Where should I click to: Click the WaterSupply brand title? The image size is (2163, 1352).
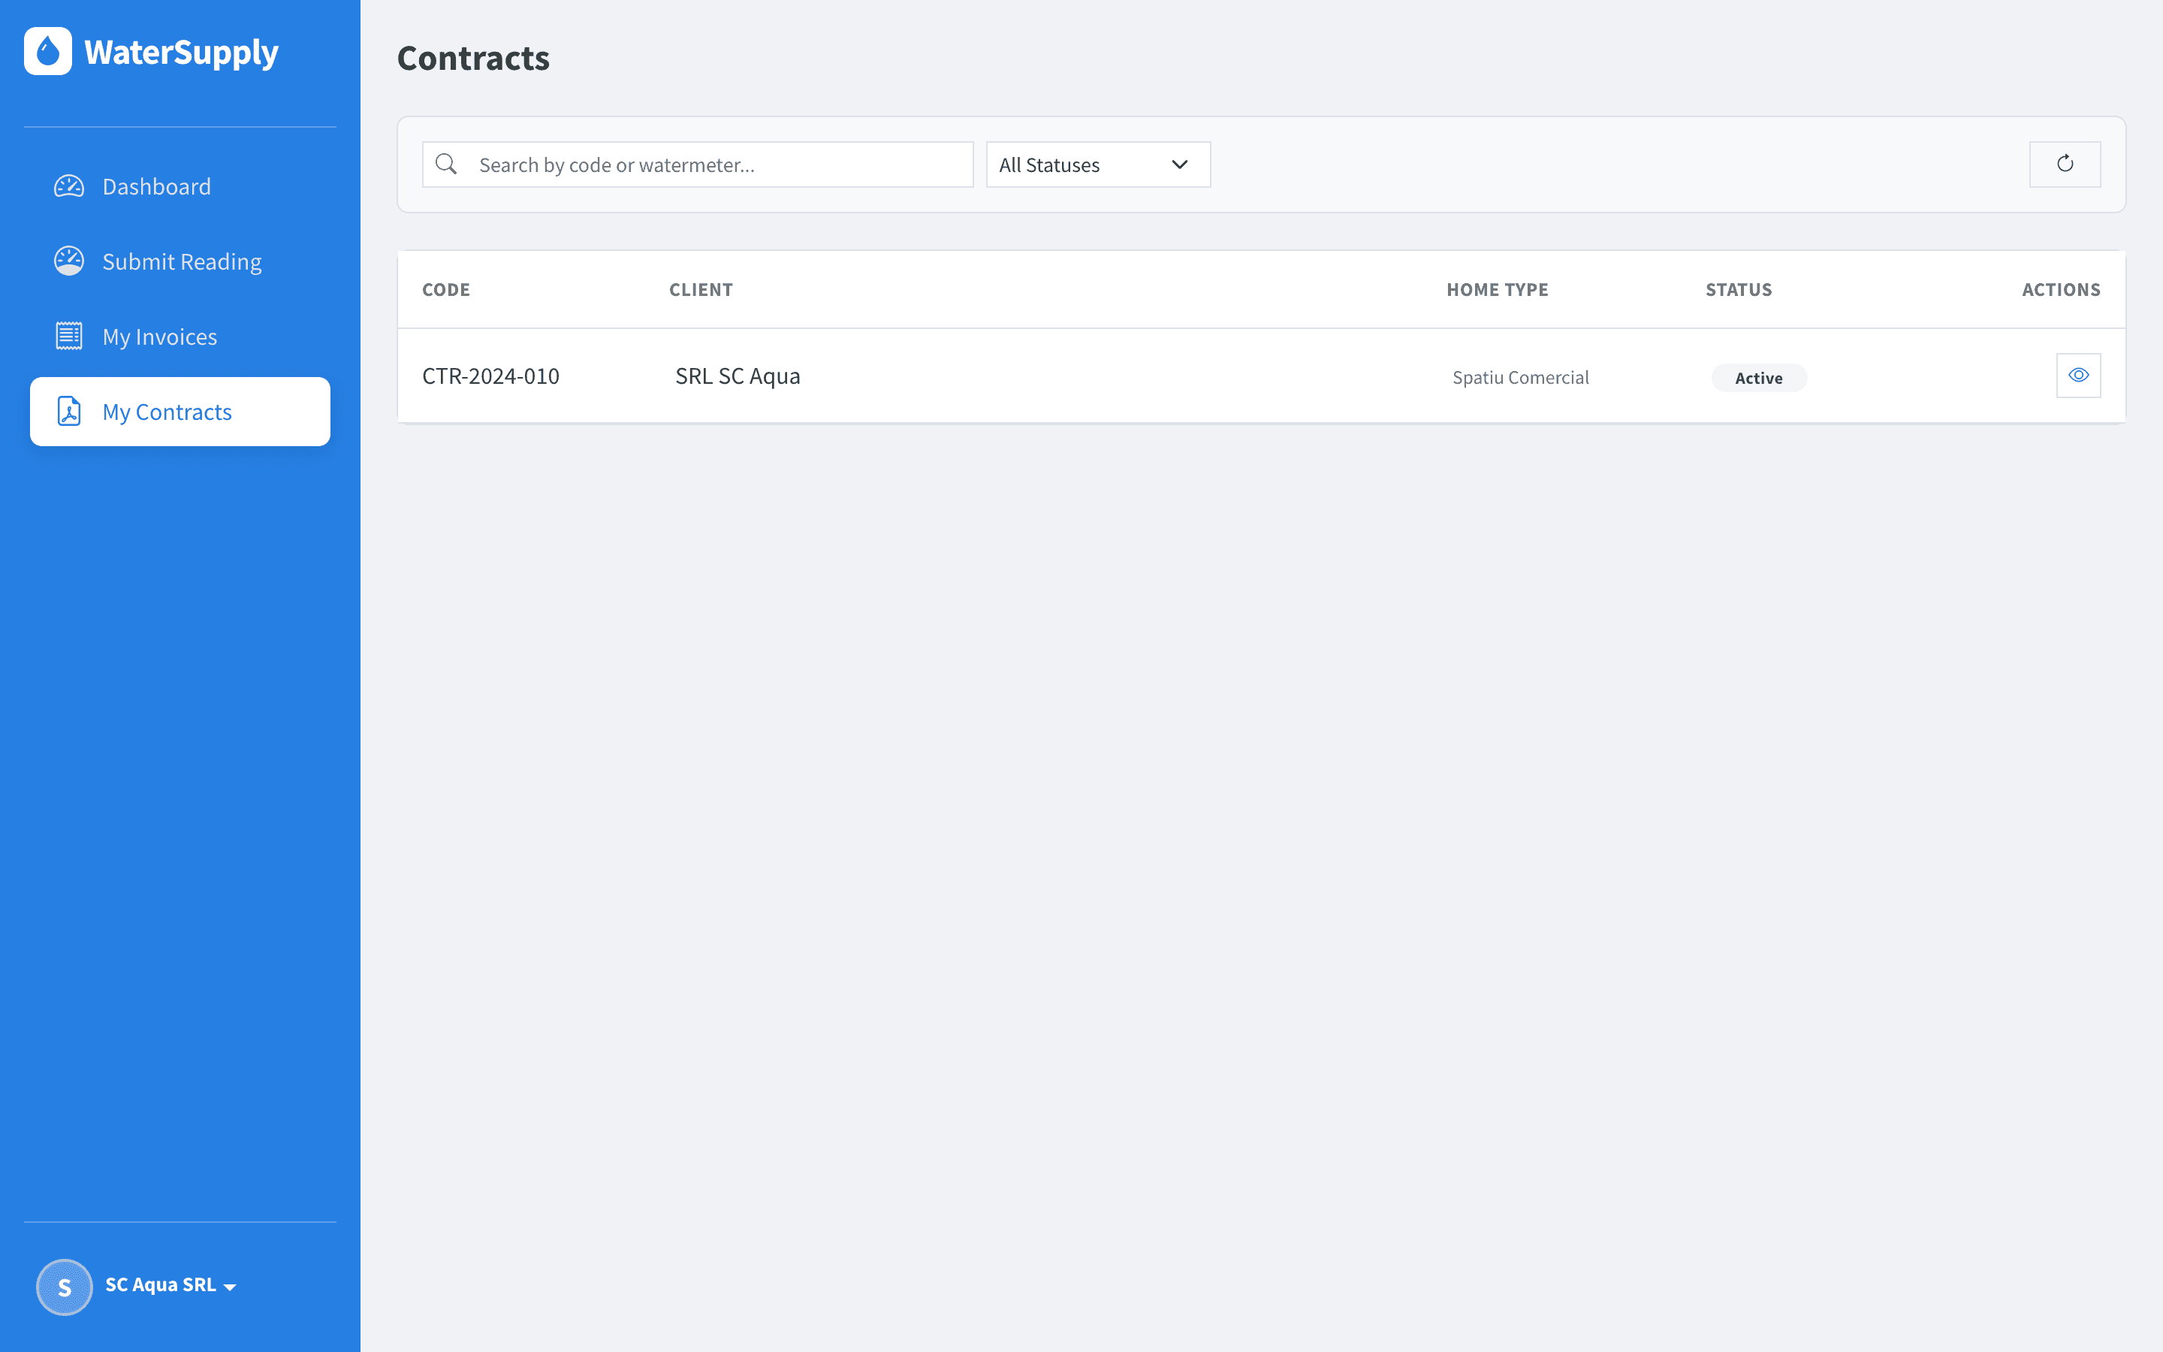click(x=182, y=53)
